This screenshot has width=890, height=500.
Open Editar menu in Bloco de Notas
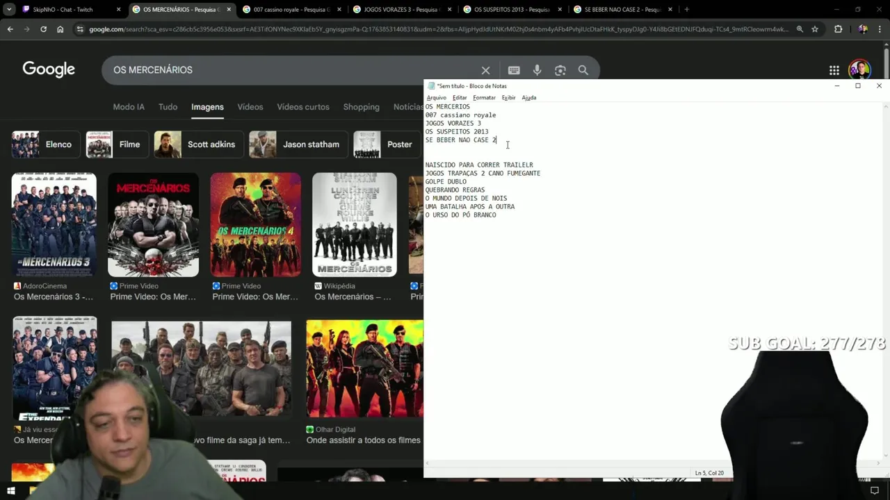point(460,98)
